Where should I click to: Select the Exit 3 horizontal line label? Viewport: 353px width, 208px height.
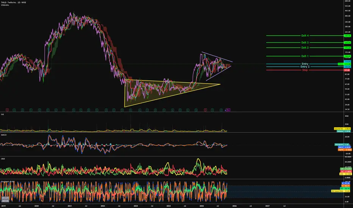305,42
